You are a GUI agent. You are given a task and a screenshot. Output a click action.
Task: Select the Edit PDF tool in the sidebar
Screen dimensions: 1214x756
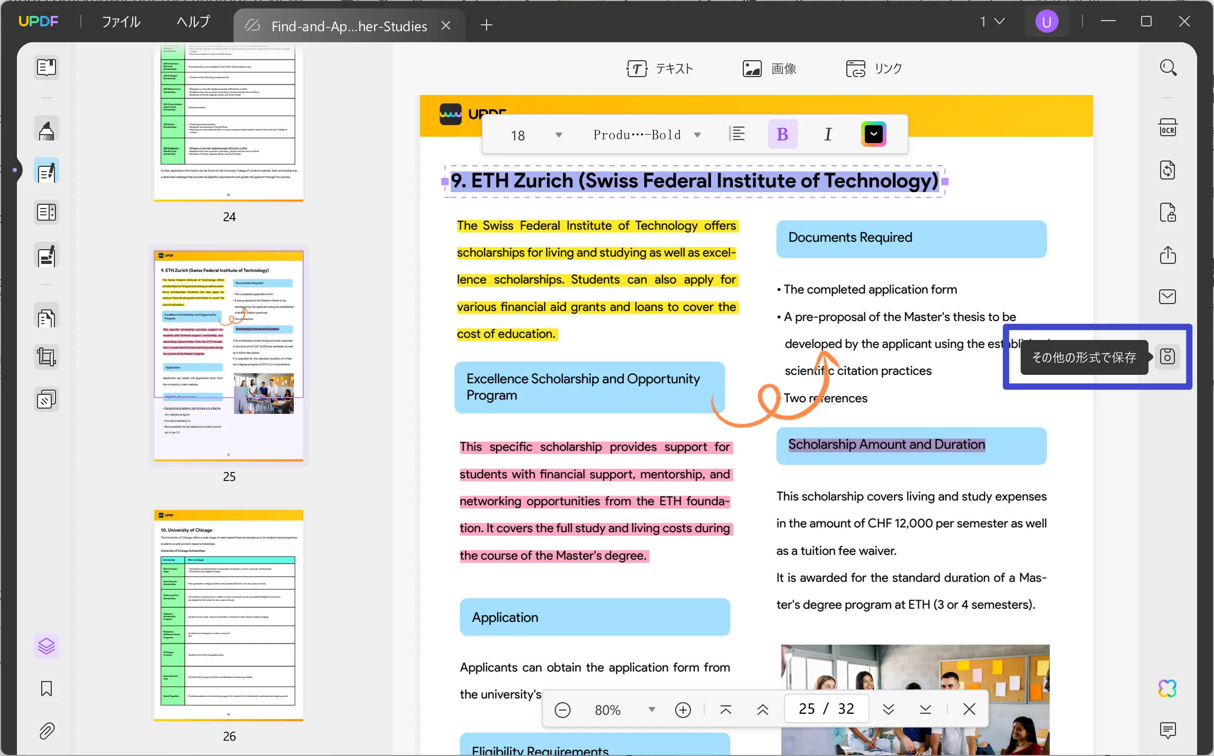click(46, 171)
